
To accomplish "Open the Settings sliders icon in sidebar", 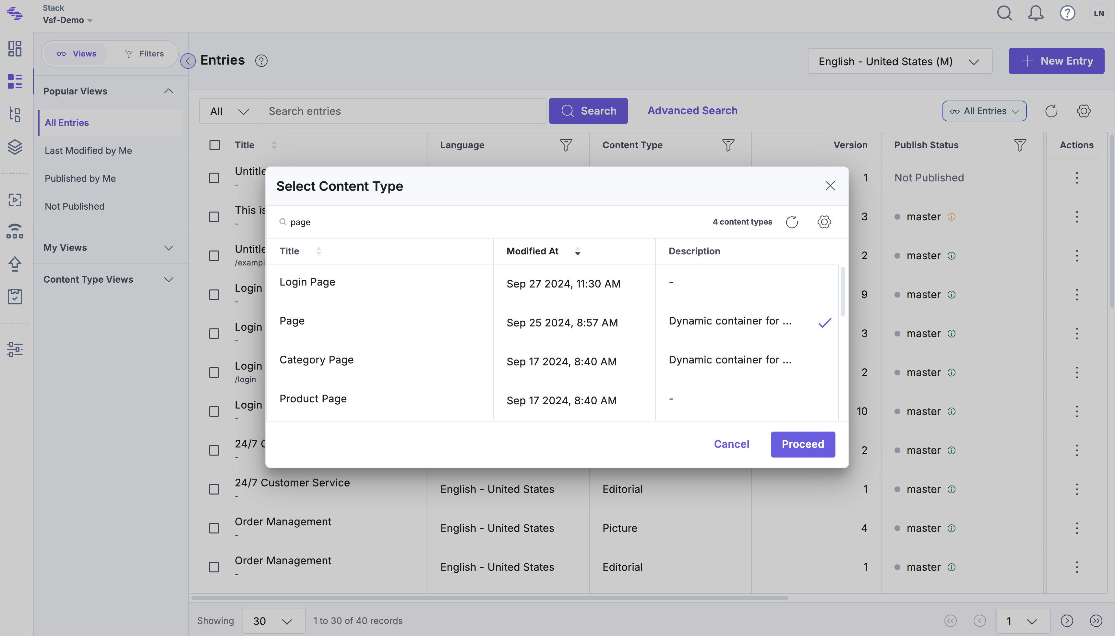I will (15, 349).
